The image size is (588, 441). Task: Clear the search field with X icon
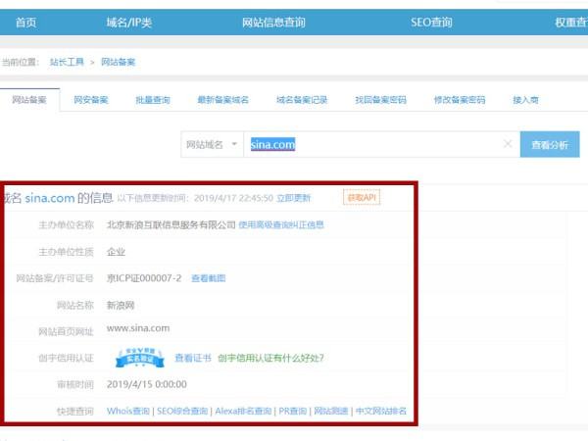508,144
